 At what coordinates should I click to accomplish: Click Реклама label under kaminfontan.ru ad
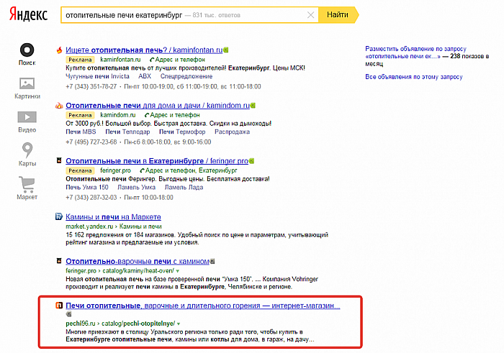click(80, 60)
